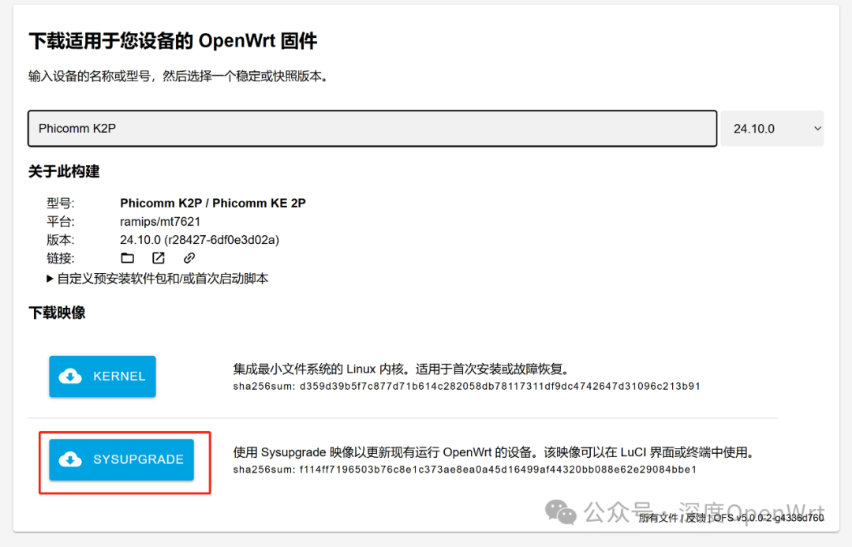The width and height of the screenshot is (852, 547).
Task: Click the ramips/mt7621 platform value
Action: tap(160, 222)
